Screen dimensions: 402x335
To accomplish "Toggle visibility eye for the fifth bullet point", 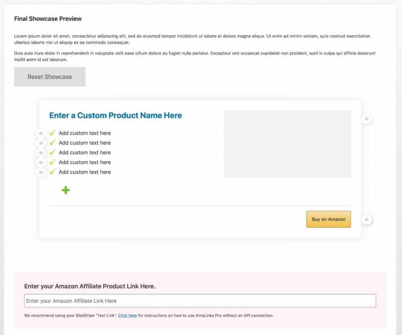I will point(41,172).
